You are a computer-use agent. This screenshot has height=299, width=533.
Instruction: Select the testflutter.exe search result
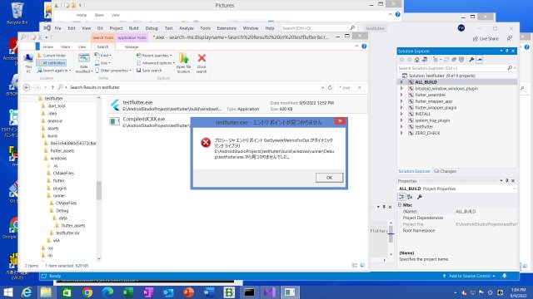(237, 105)
